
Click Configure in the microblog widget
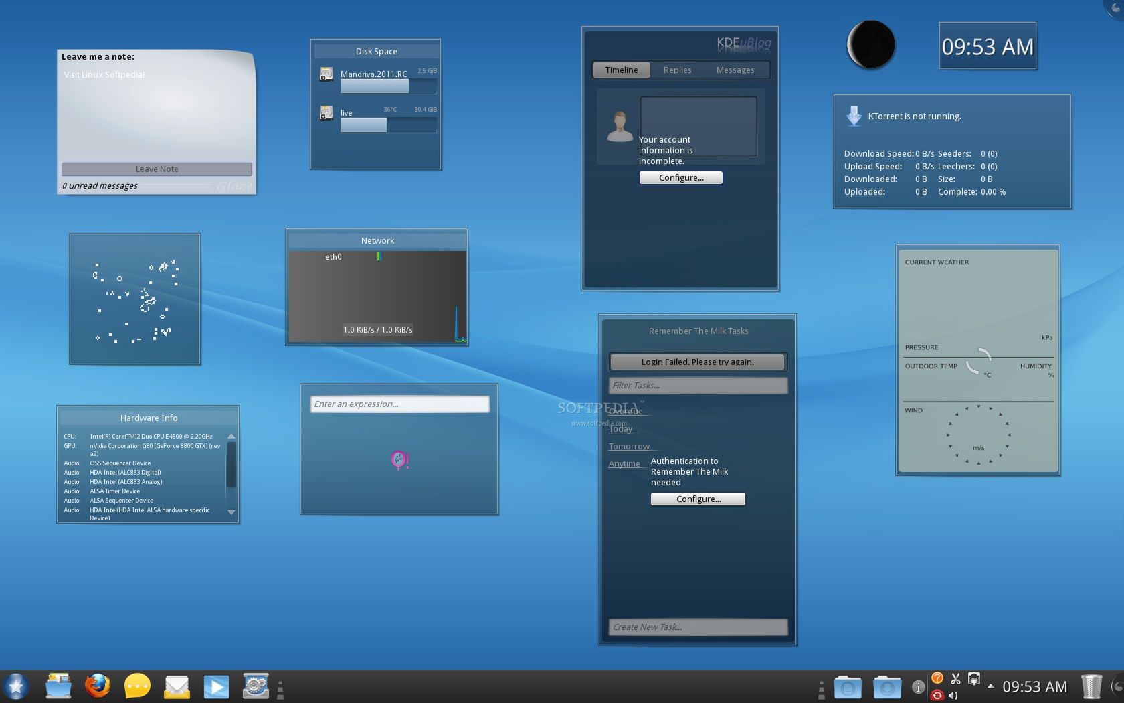tap(680, 178)
